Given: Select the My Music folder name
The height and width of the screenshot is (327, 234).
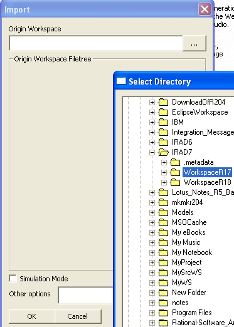Looking at the screenshot, I should [x=186, y=242].
